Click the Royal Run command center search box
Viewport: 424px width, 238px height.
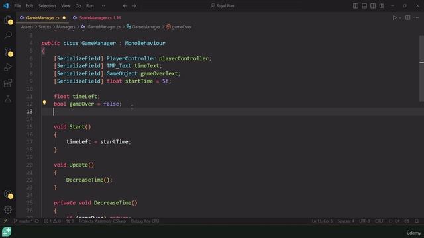click(223, 6)
